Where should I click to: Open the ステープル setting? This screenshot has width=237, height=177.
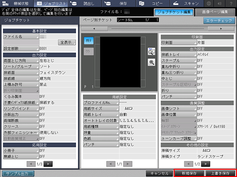click(179, 61)
